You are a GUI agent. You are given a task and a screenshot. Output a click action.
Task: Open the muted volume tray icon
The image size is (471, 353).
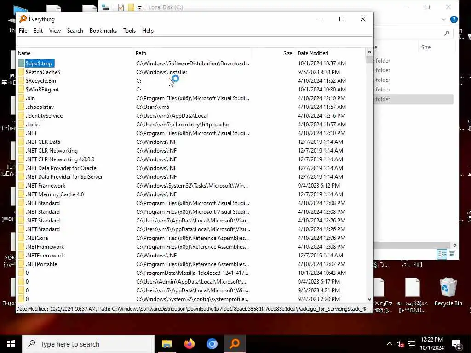[x=400, y=344]
